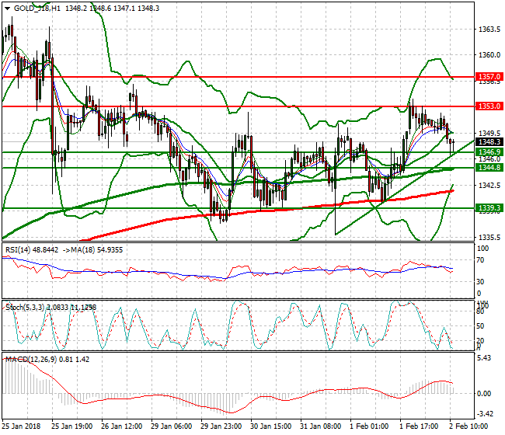Click the chart menu triangle beside GOLD_J18,H1
505x435 pixels.
(7, 9)
